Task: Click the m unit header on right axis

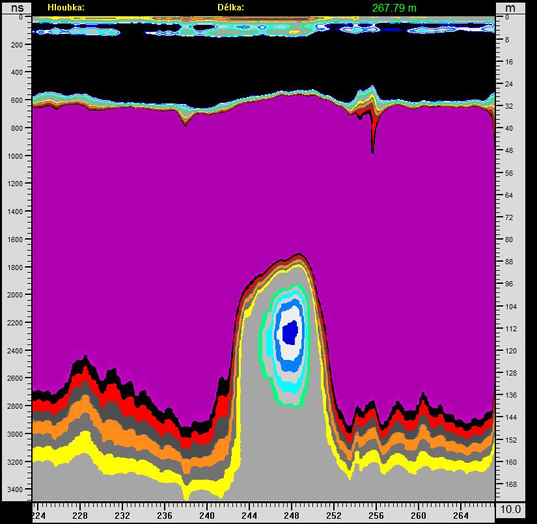Action: (x=510, y=7)
